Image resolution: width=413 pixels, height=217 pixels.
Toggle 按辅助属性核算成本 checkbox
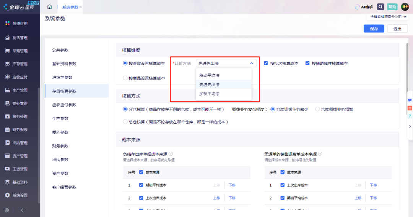[x=307, y=63]
